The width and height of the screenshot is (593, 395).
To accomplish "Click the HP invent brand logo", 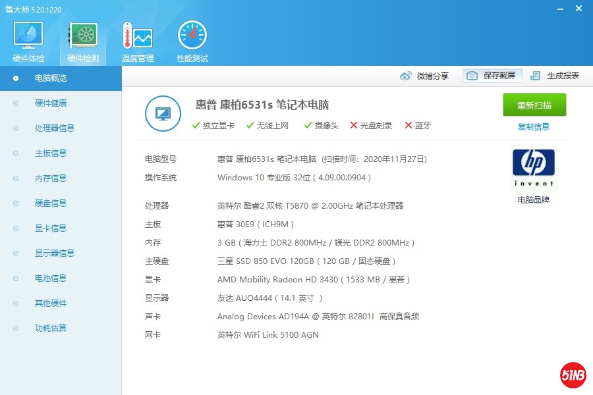I will click(533, 168).
